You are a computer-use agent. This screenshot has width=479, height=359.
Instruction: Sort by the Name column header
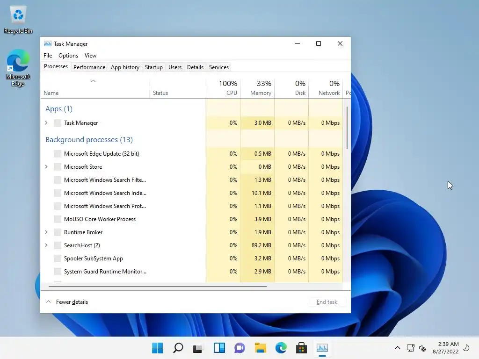(x=95, y=88)
